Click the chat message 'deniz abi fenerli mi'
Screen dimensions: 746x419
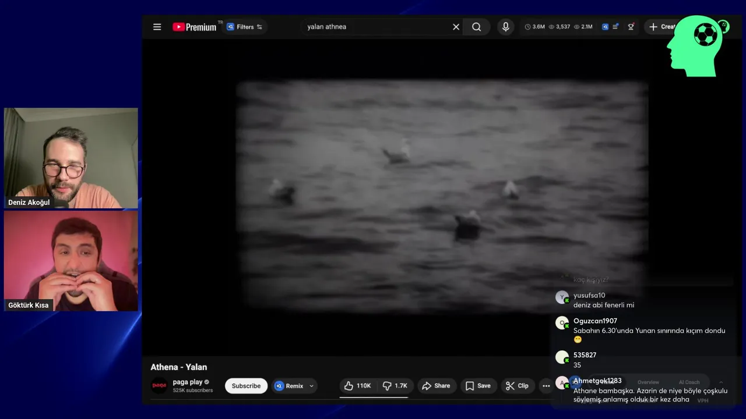pyautogui.click(x=604, y=305)
